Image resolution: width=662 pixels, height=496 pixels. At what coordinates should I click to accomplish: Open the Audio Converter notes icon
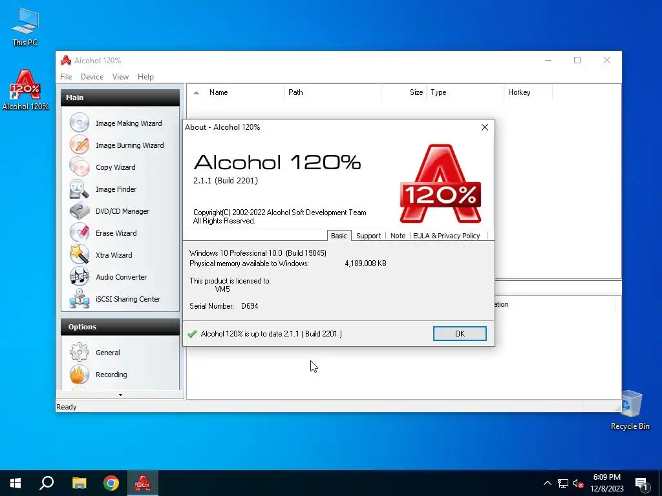(x=80, y=276)
